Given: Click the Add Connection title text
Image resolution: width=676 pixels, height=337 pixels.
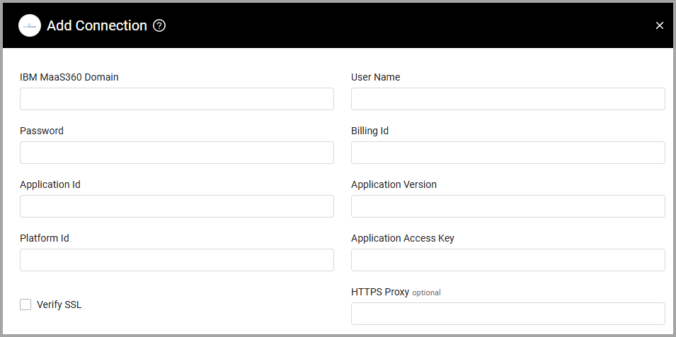Looking at the screenshot, I should (x=97, y=26).
